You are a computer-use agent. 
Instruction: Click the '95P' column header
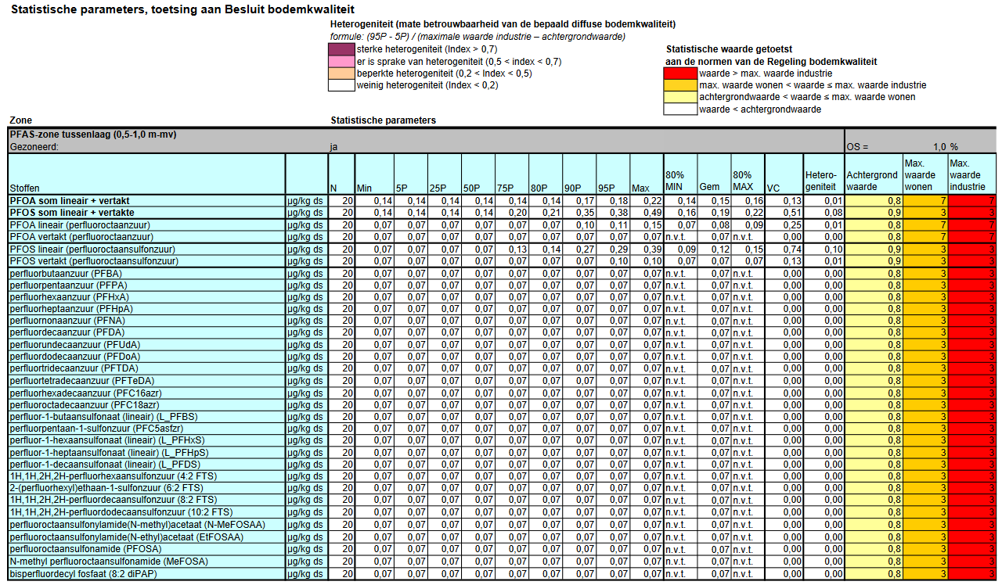point(613,174)
